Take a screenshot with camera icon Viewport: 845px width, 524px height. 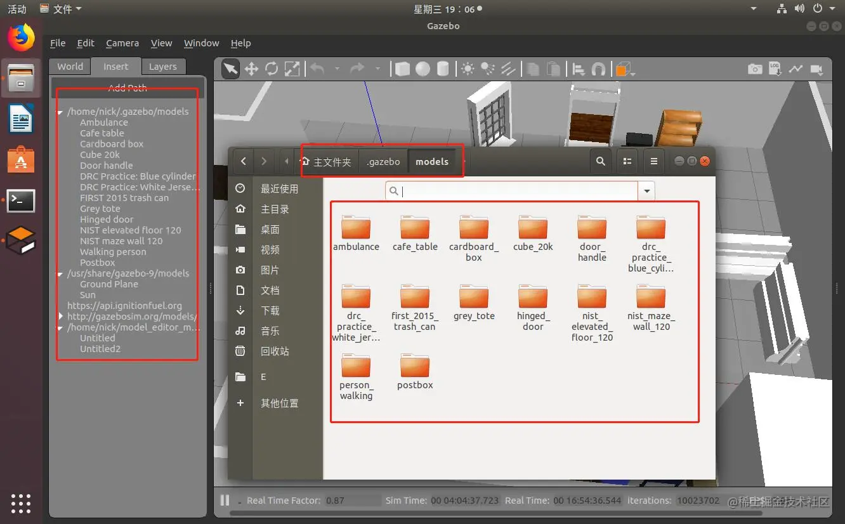755,69
